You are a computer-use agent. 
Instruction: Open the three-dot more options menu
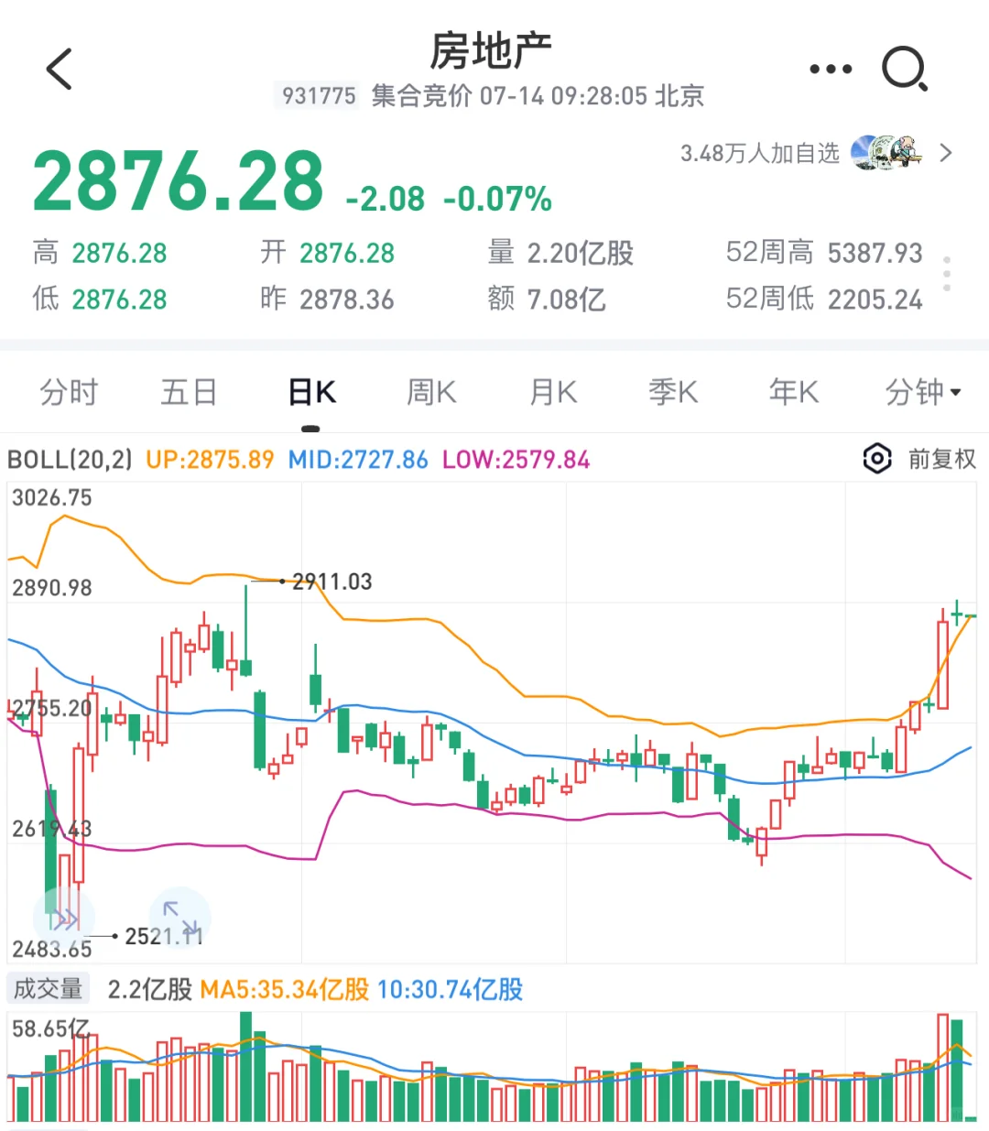click(x=831, y=70)
